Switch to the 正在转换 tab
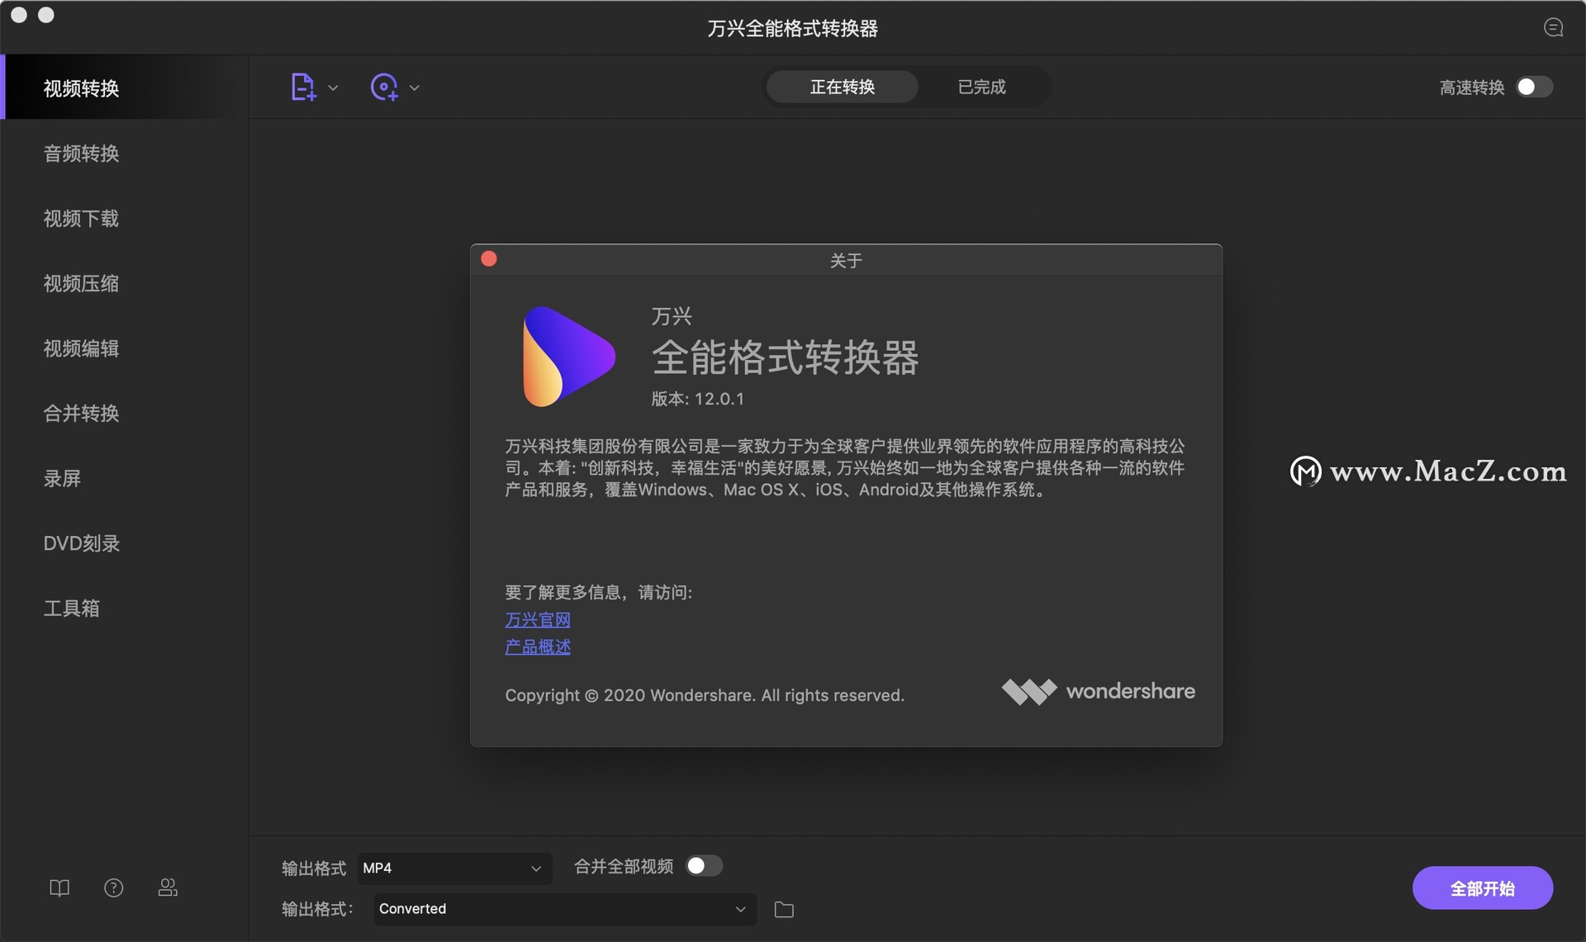This screenshot has width=1586, height=942. [x=842, y=87]
